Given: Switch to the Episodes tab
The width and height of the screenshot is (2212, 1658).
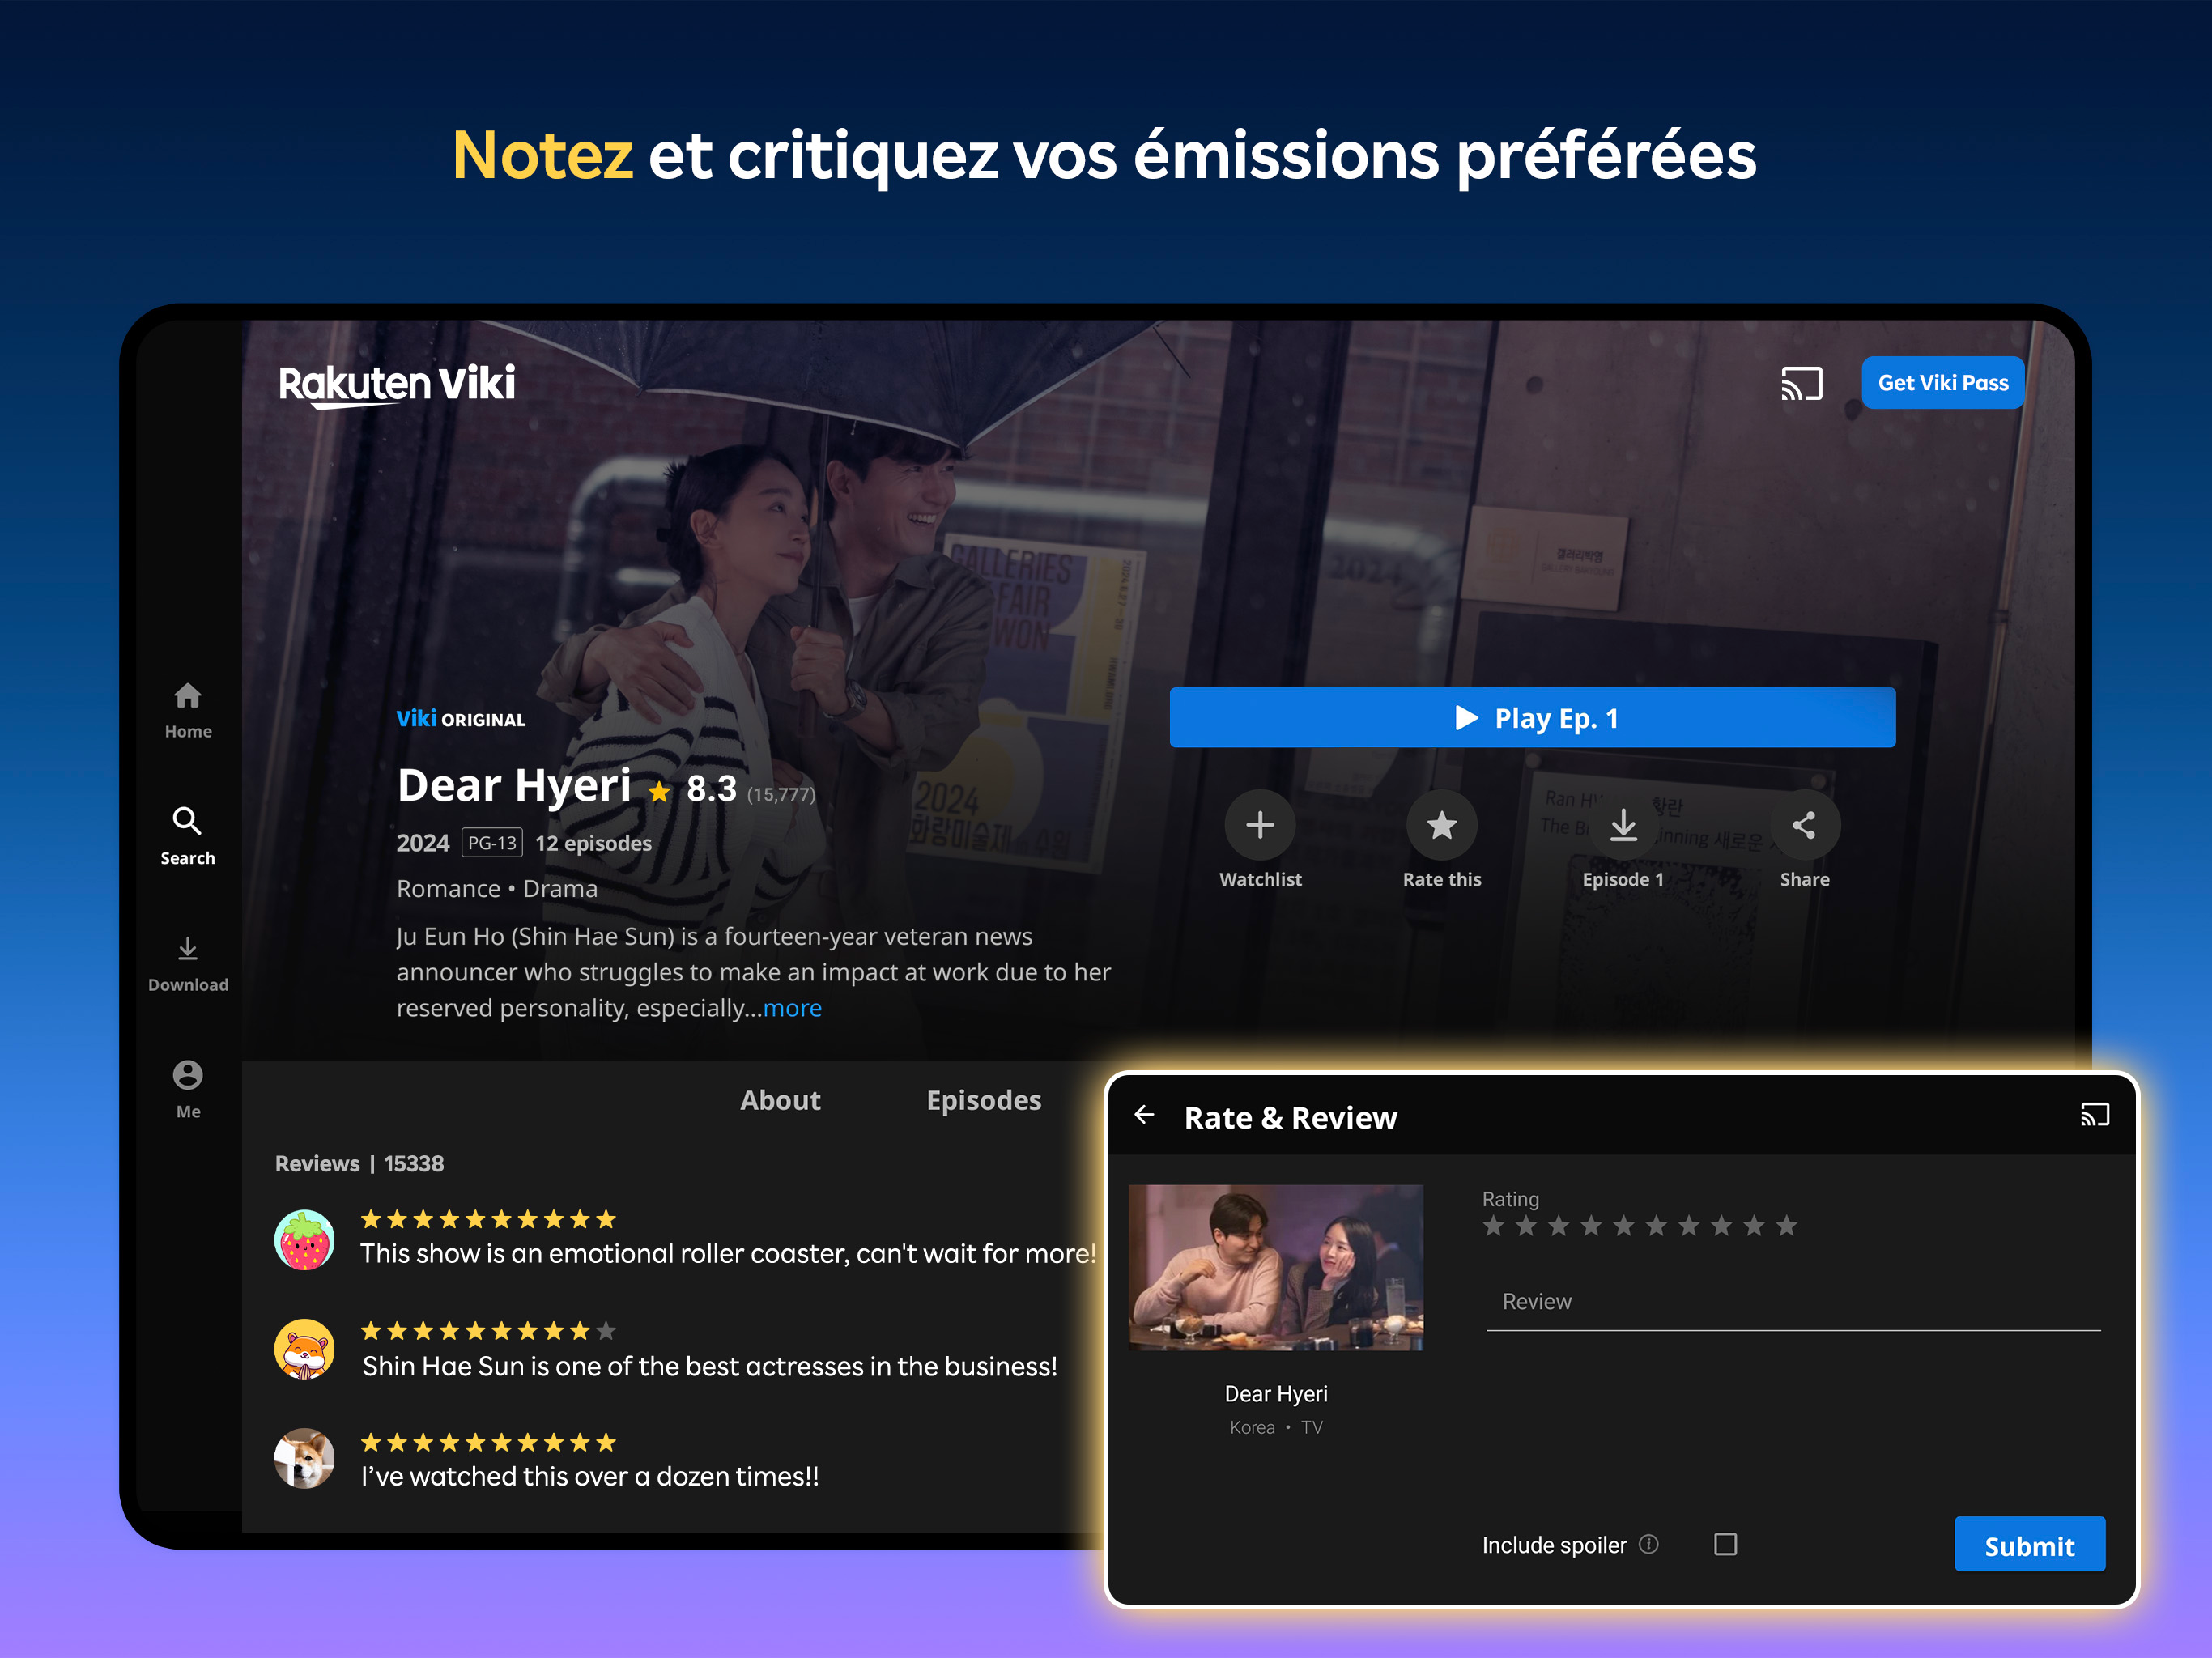Looking at the screenshot, I should click(983, 1101).
